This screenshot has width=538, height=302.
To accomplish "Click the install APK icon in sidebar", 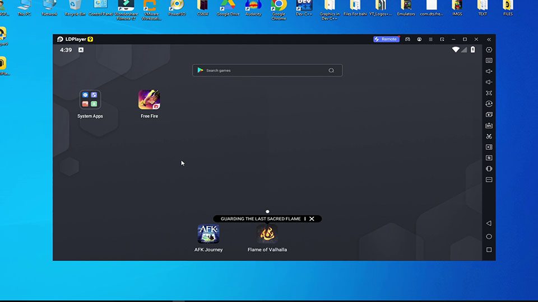I will click(489, 126).
